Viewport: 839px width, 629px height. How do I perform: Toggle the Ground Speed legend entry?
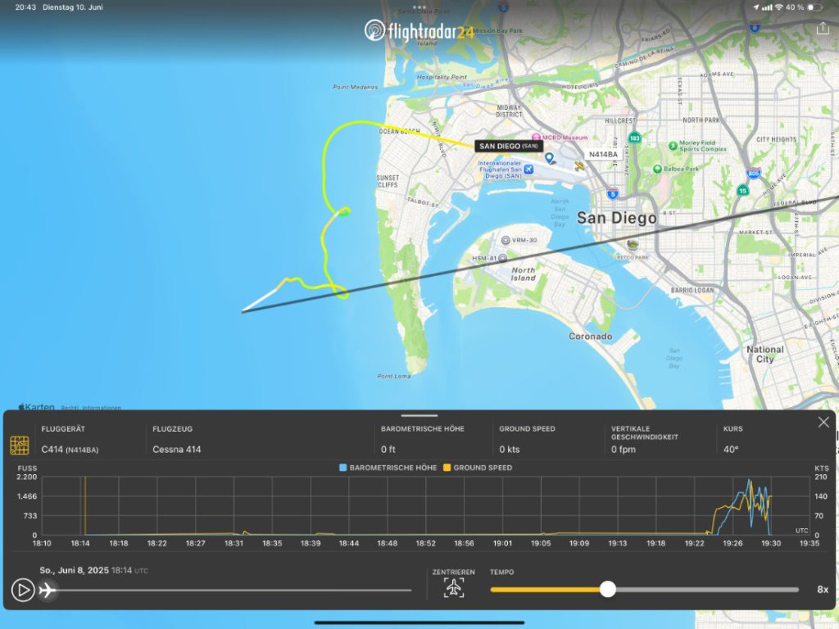(478, 468)
